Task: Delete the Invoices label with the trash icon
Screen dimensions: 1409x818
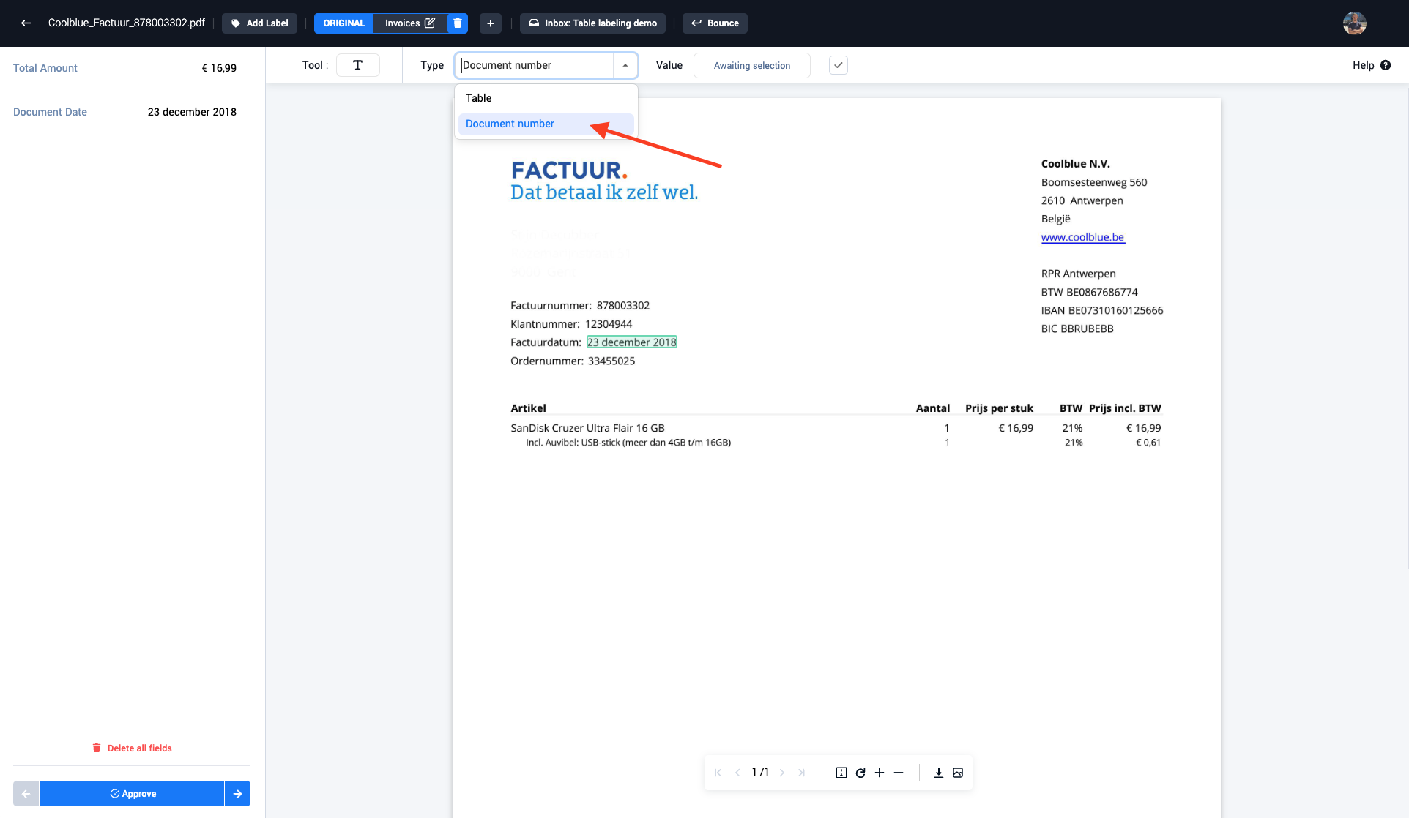Action: [458, 23]
